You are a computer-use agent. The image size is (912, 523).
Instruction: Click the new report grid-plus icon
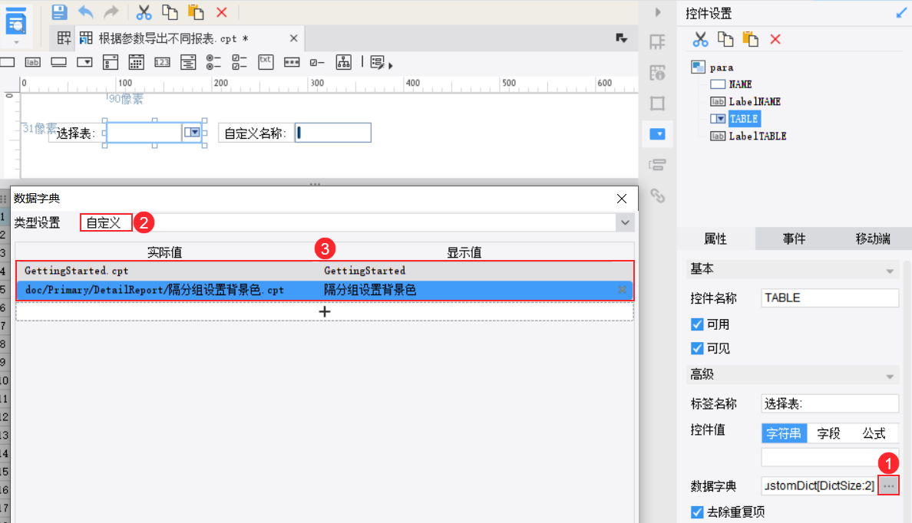coord(64,38)
